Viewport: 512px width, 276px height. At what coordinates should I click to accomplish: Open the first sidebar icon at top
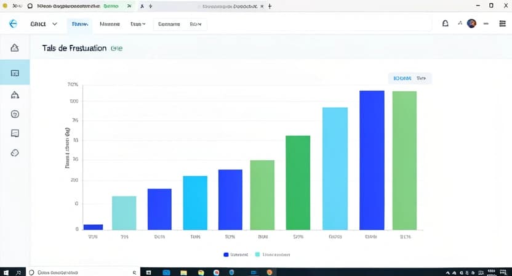pyautogui.click(x=15, y=47)
